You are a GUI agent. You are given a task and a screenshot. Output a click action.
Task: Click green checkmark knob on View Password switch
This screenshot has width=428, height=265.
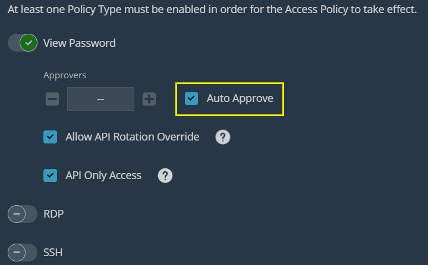pos(29,43)
